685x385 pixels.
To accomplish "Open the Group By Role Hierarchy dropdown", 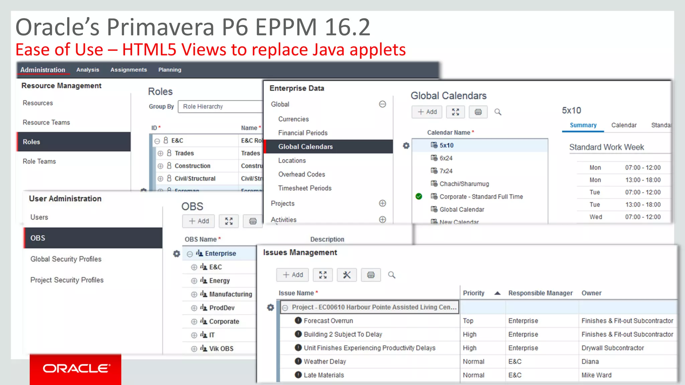I will [x=221, y=107].
